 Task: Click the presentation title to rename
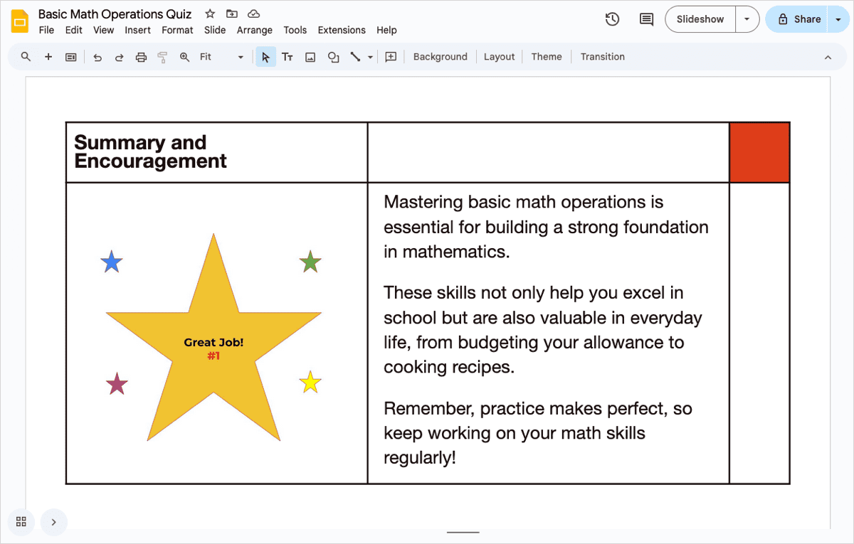click(115, 14)
